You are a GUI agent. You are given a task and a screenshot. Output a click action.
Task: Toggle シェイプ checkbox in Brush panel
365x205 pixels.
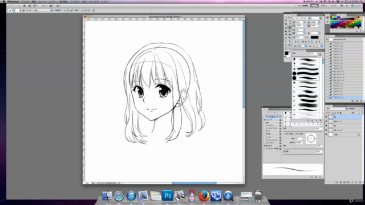(x=265, y=120)
